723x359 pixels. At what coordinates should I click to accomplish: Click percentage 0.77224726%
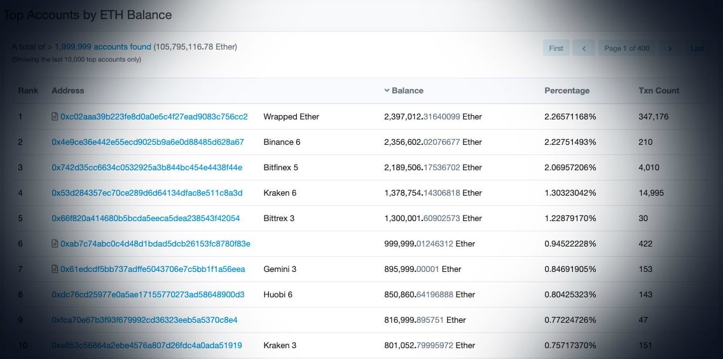[570, 320]
